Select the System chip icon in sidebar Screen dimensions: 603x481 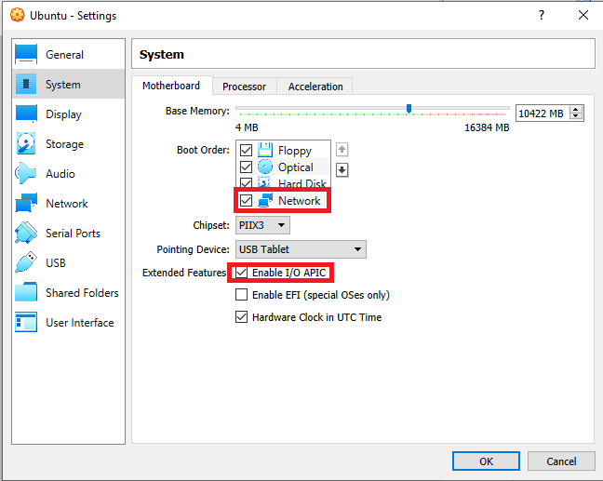[x=26, y=84]
